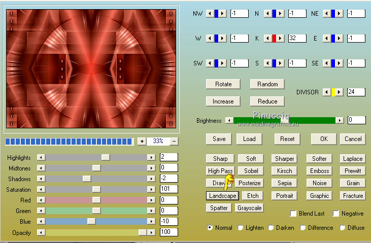The image size is (371, 243).
Task: Select the Normal blend mode
Action: [210, 228]
